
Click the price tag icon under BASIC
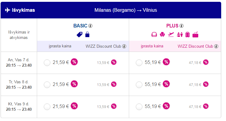[79, 34]
